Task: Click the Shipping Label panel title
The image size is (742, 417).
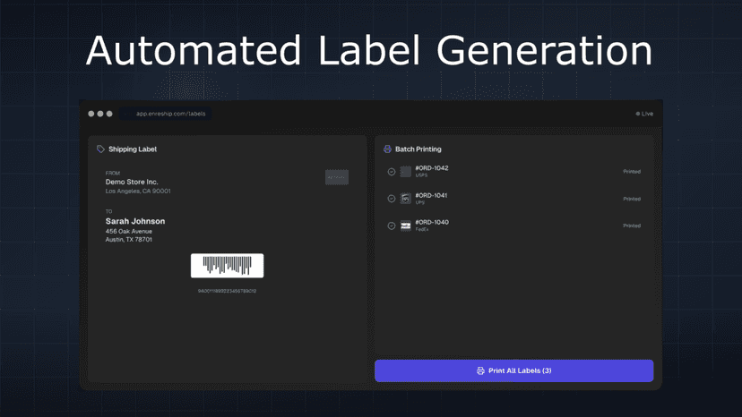Action: pyautogui.click(x=133, y=149)
